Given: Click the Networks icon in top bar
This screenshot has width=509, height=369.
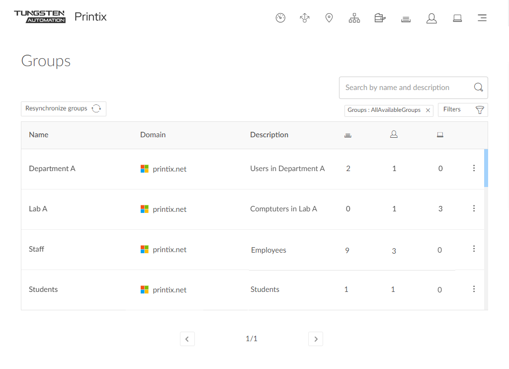Looking at the screenshot, I should [305, 18].
